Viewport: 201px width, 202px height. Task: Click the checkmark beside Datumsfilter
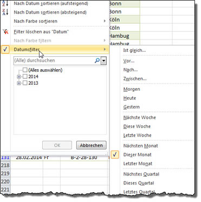pyautogui.click(x=5, y=49)
